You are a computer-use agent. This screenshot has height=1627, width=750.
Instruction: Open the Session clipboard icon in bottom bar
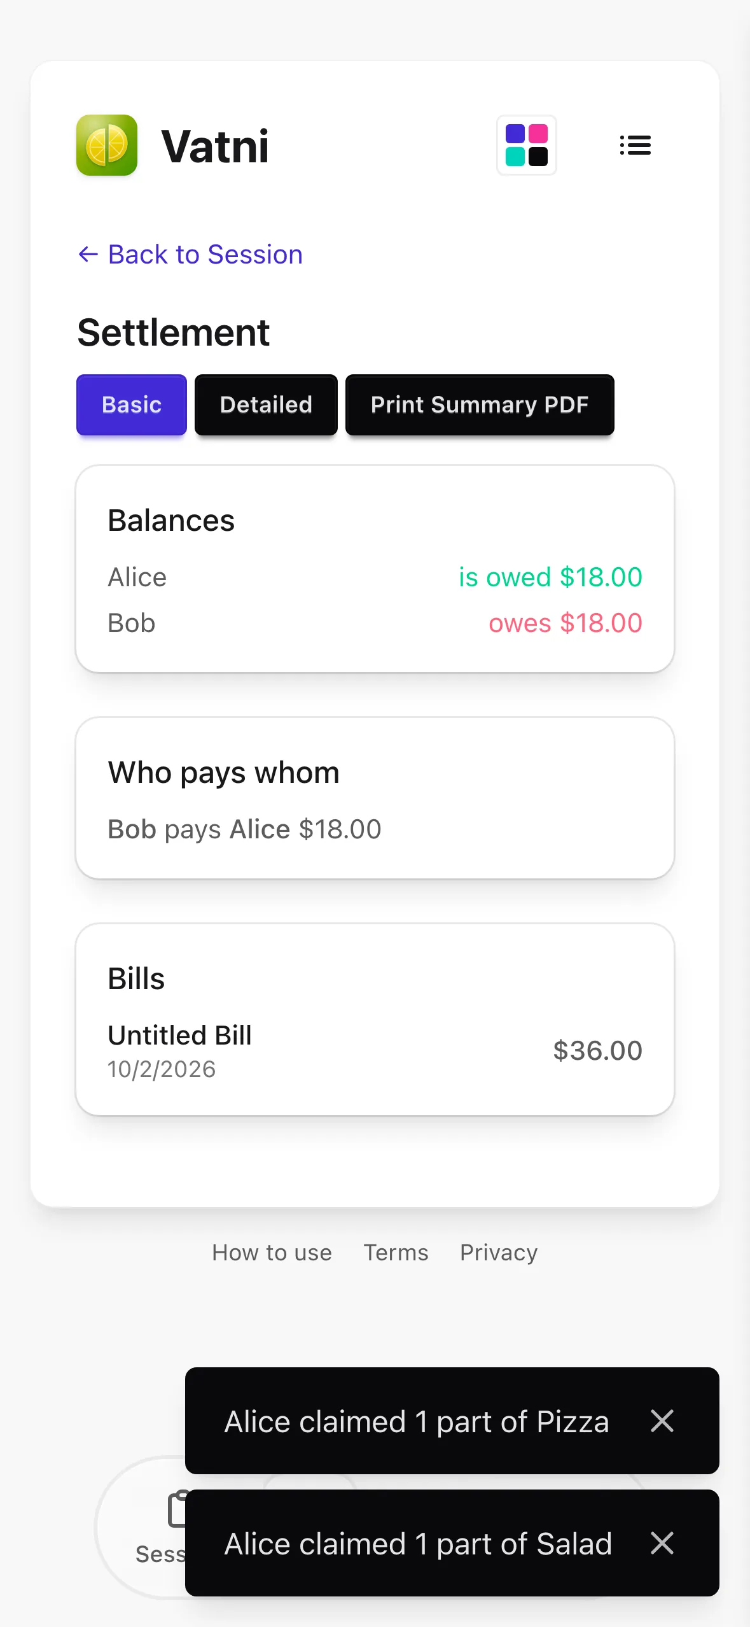[x=177, y=1509]
